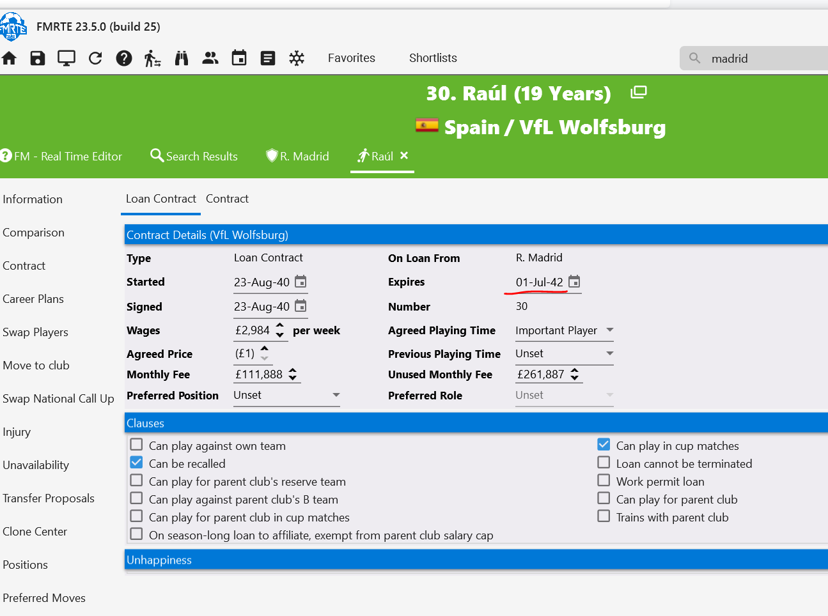Open Started date calendar picker

(x=301, y=282)
